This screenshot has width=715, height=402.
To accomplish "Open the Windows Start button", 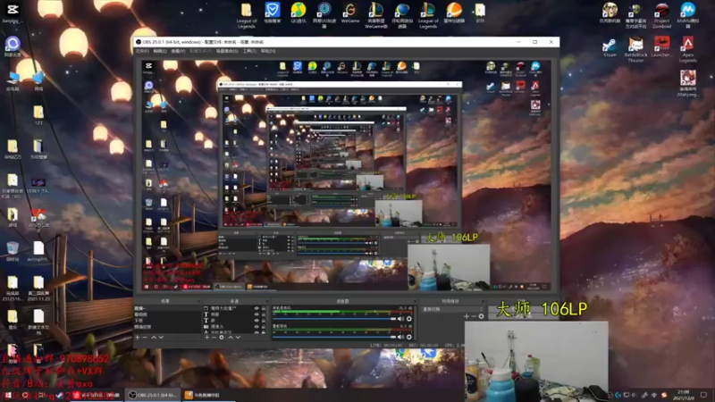I will pyautogui.click(x=8, y=395).
